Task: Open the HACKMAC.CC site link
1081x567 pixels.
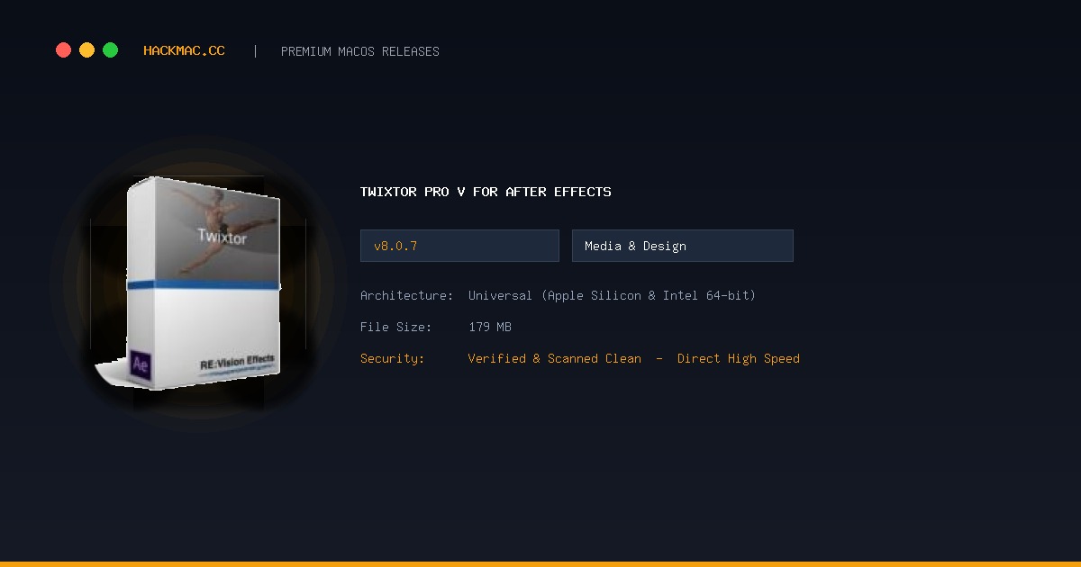Action: point(184,51)
